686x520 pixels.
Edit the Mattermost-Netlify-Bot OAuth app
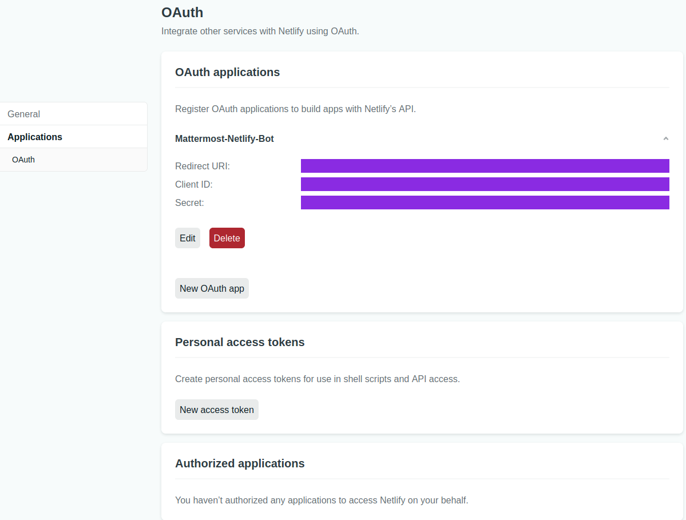coord(188,238)
